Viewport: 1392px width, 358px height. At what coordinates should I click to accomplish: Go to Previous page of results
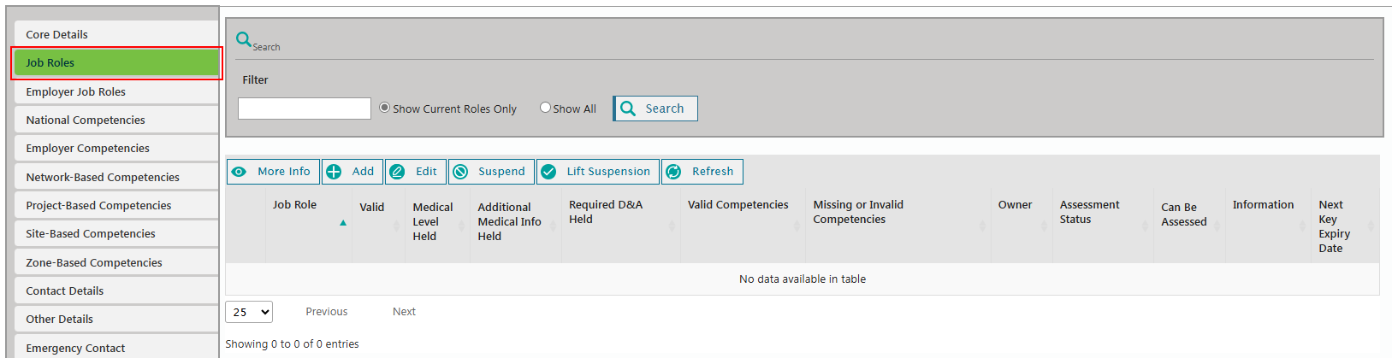pos(327,312)
